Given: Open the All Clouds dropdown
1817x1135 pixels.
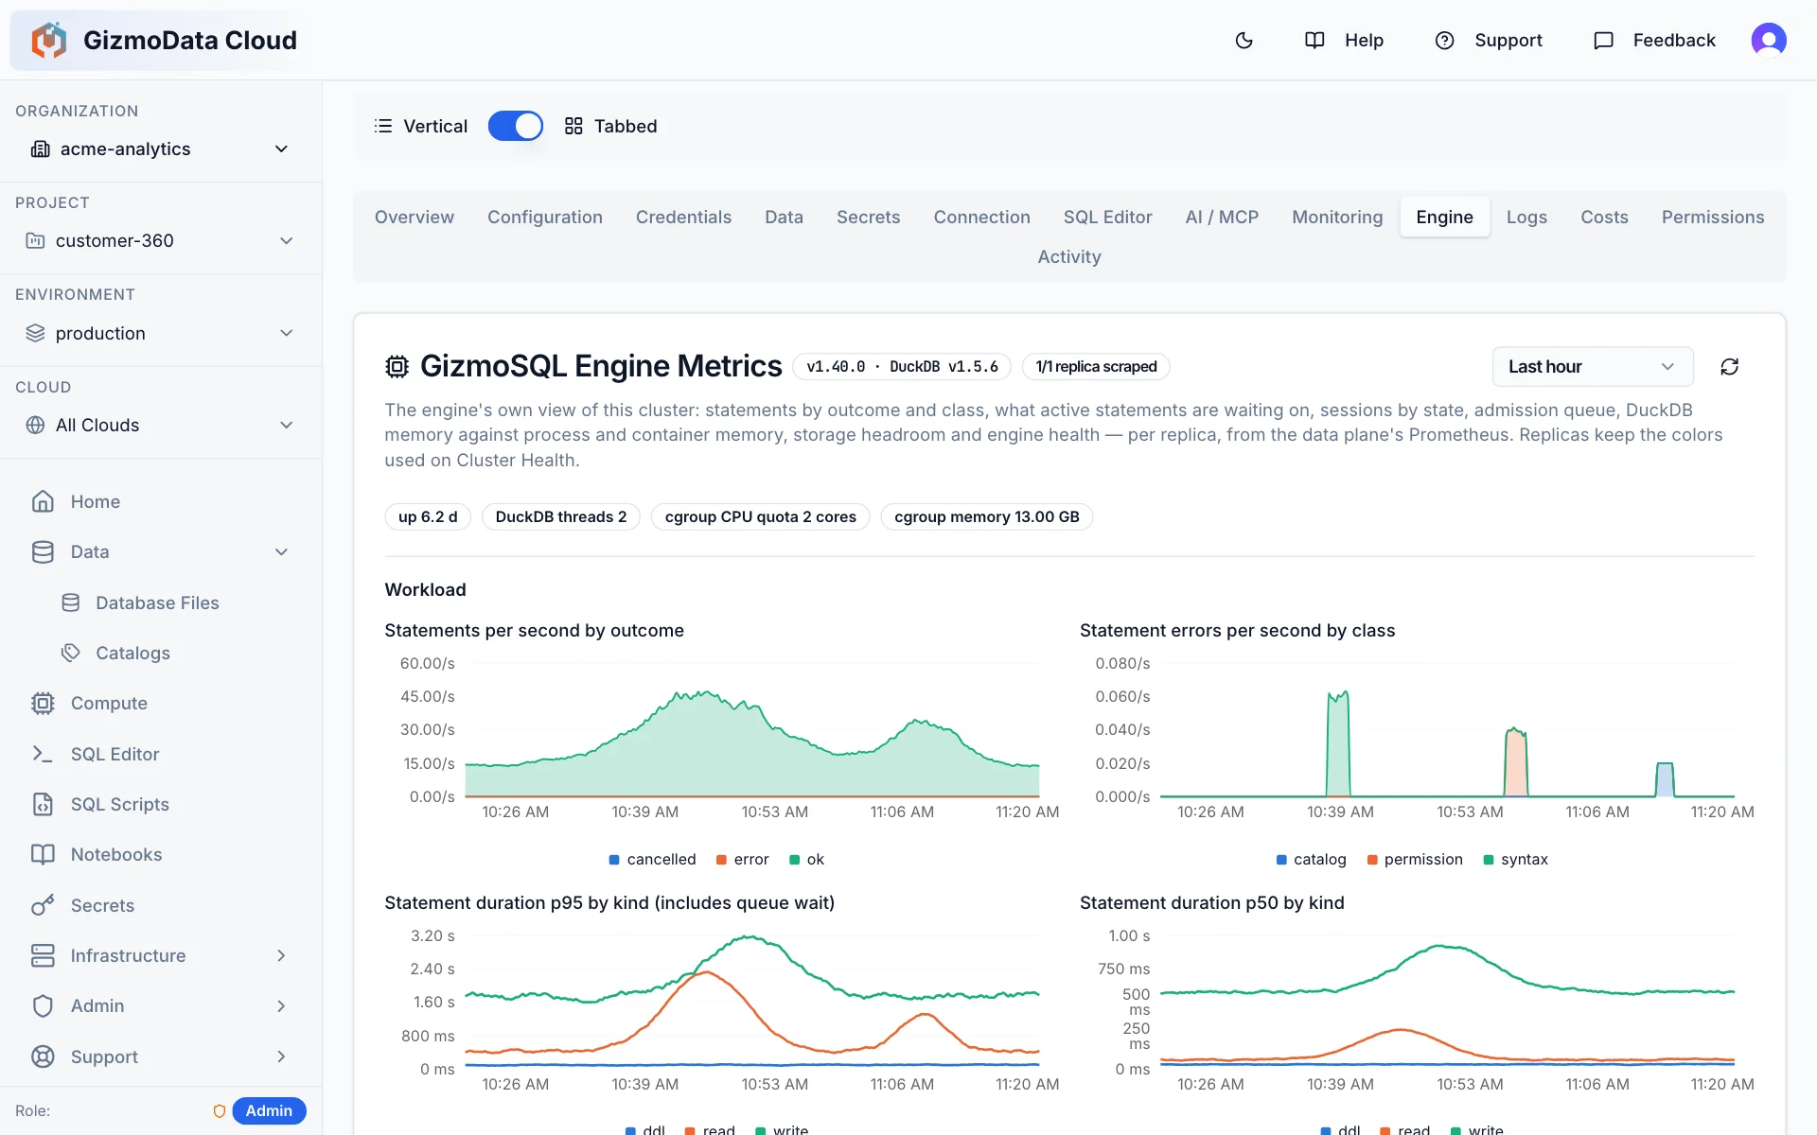Looking at the screenshot, I should coord(161,425).
